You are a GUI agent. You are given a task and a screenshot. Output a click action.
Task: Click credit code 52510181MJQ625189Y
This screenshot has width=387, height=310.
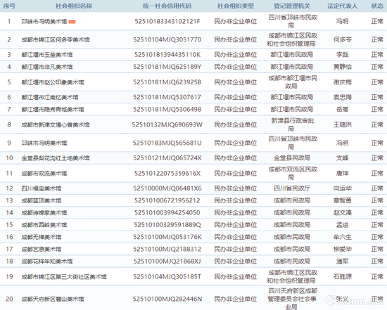[167, 67]
